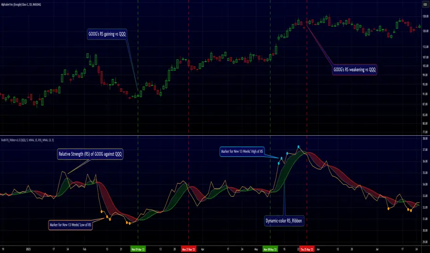Viewport: 430px width, 253px height.
Task: Click the red 'Mon 27 Mar '23' date marker
Action: (x=189, y=249)
